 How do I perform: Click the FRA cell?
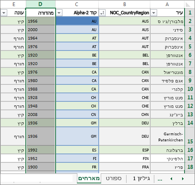pos(124,167)
